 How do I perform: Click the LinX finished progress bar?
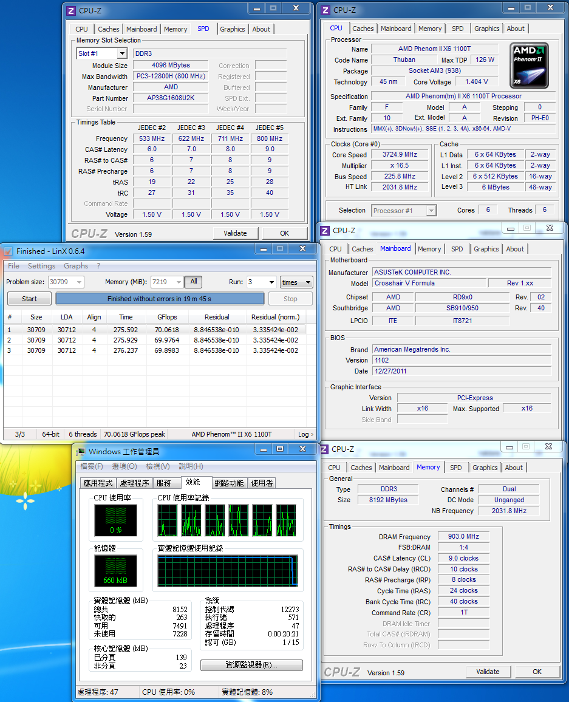pyautogui.click(x=160, y=299)
